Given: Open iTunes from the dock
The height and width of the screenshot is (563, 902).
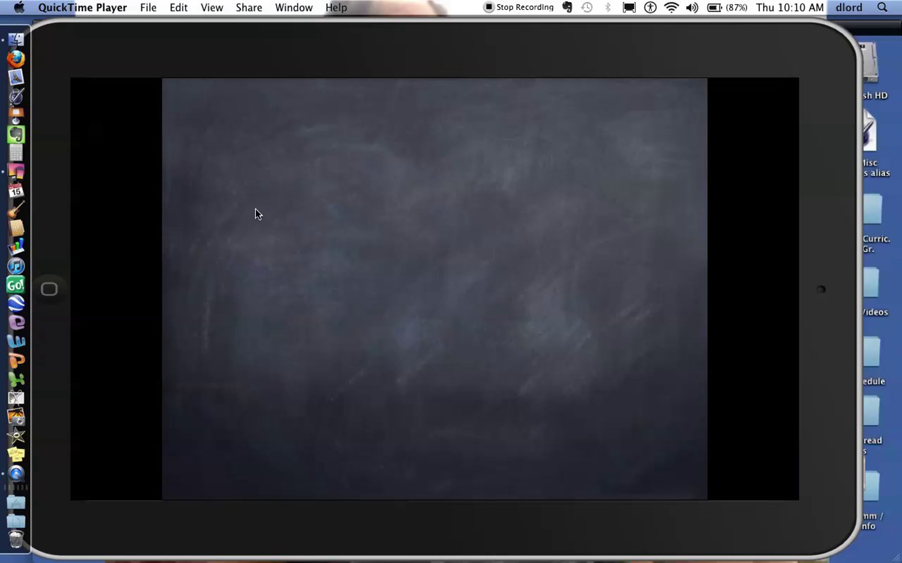Looking at the screenshot, I should 16,266.
